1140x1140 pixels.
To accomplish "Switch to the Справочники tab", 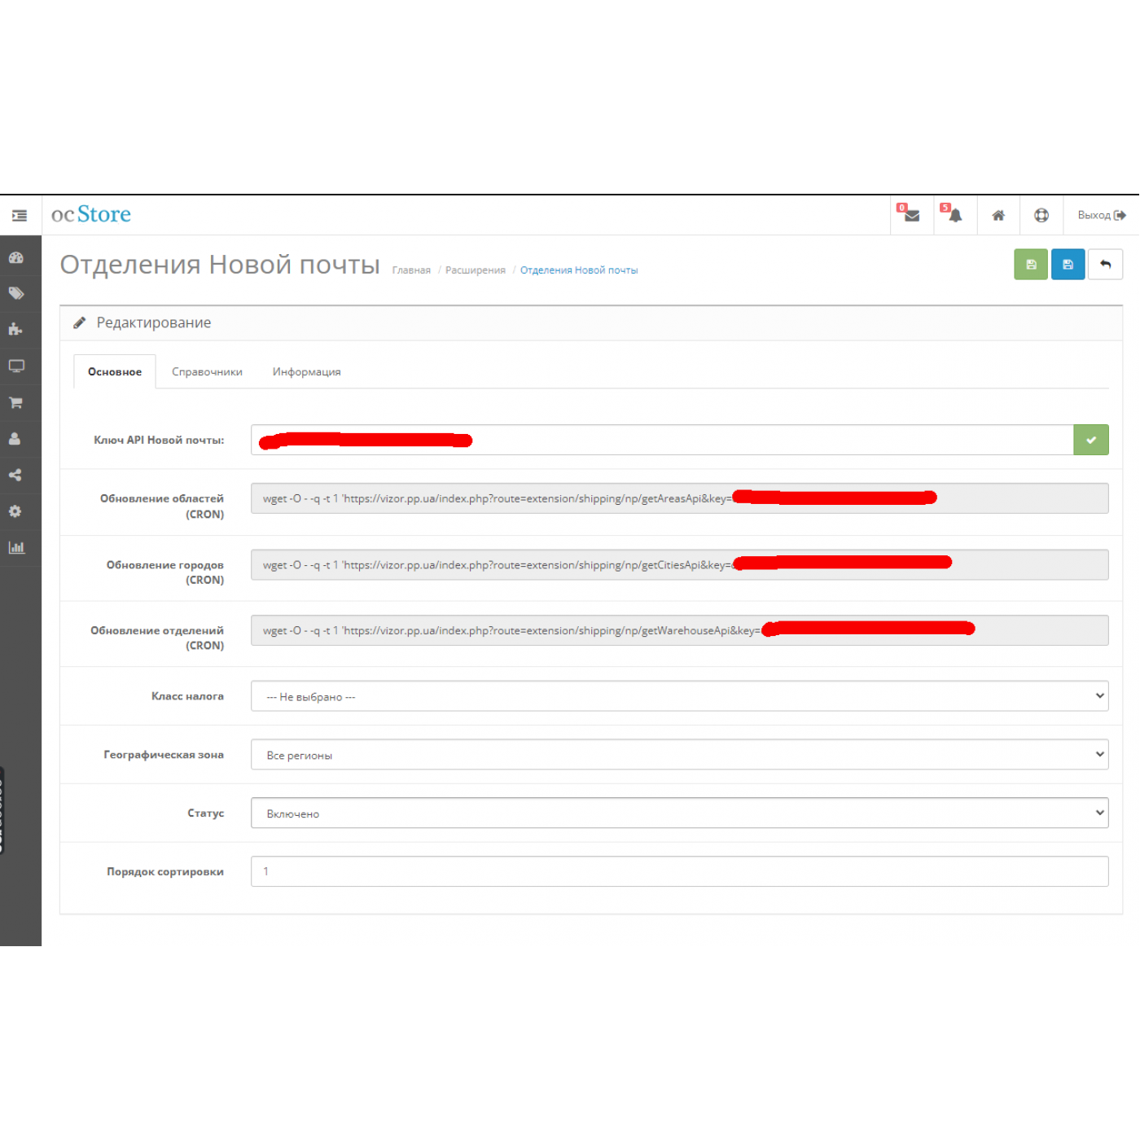I will pos(207,372).
